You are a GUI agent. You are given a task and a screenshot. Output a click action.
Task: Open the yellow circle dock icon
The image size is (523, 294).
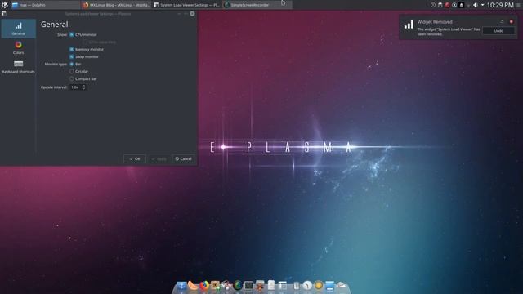point(319,285)
